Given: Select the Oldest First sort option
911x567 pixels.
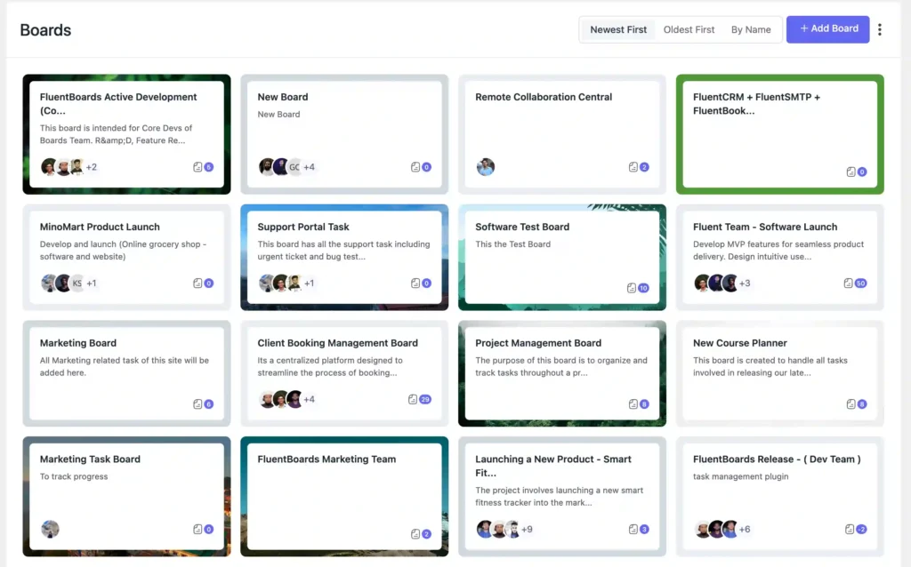Looking at the screenshot, I should coord(689,29).
